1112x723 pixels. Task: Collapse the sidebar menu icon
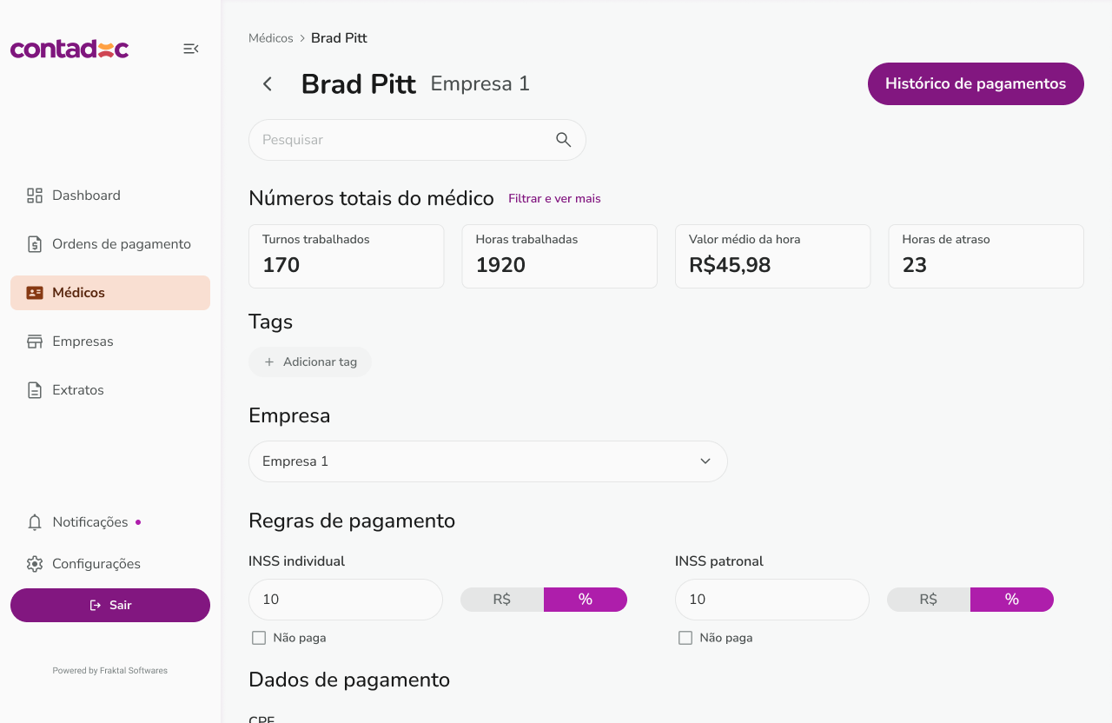(x=191, y=49)
